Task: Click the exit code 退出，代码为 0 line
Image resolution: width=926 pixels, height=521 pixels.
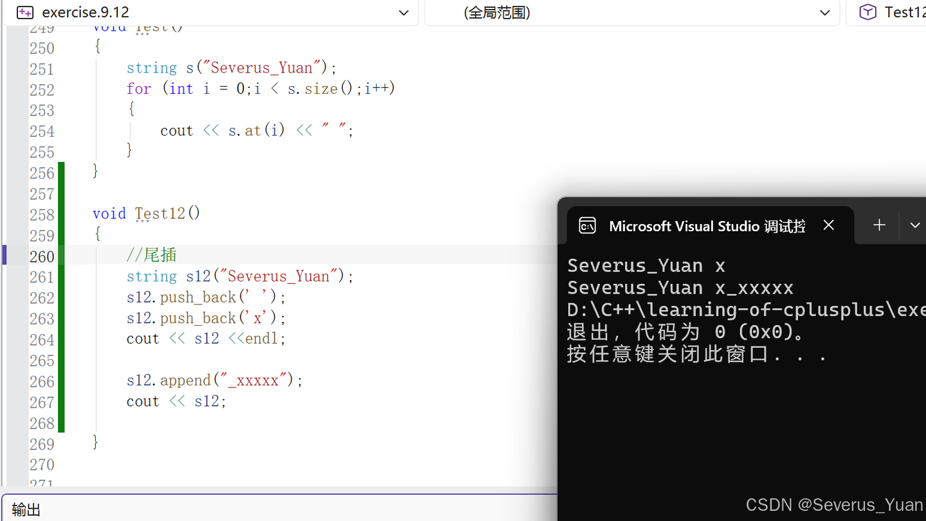Action: [685, 332]
